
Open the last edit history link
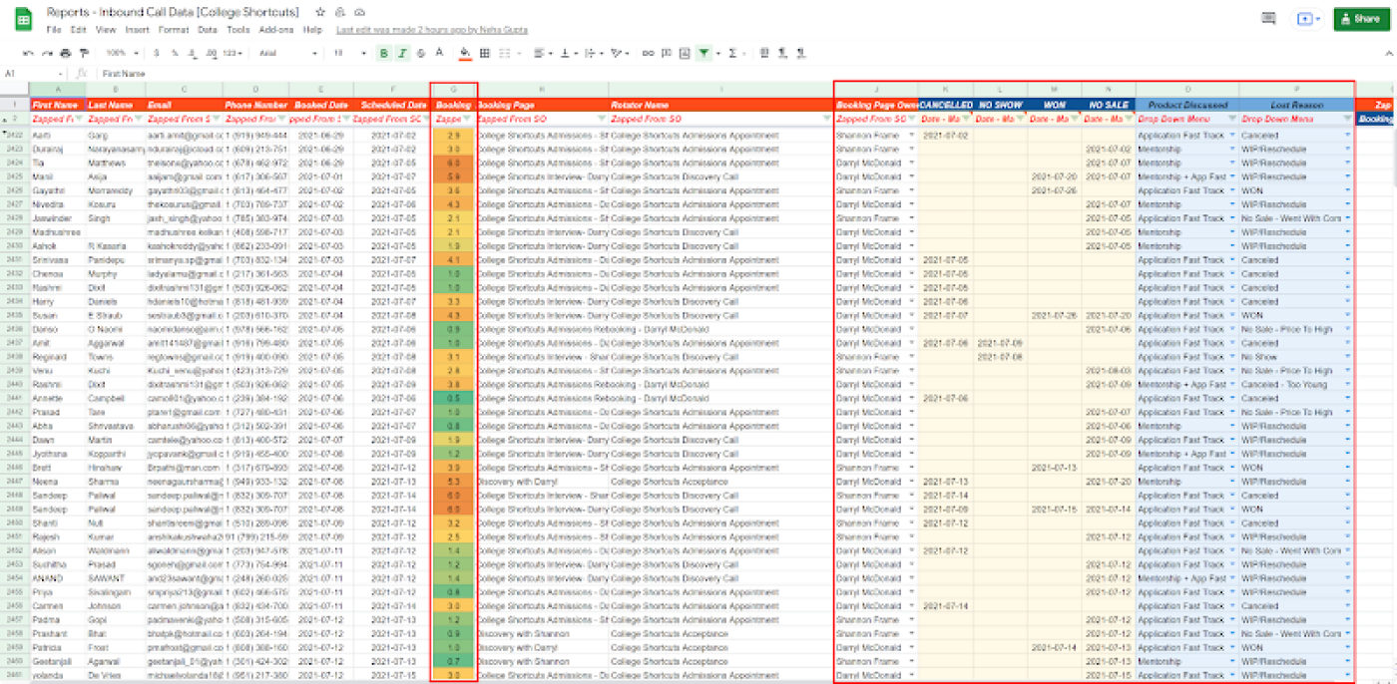pos(431,30)
